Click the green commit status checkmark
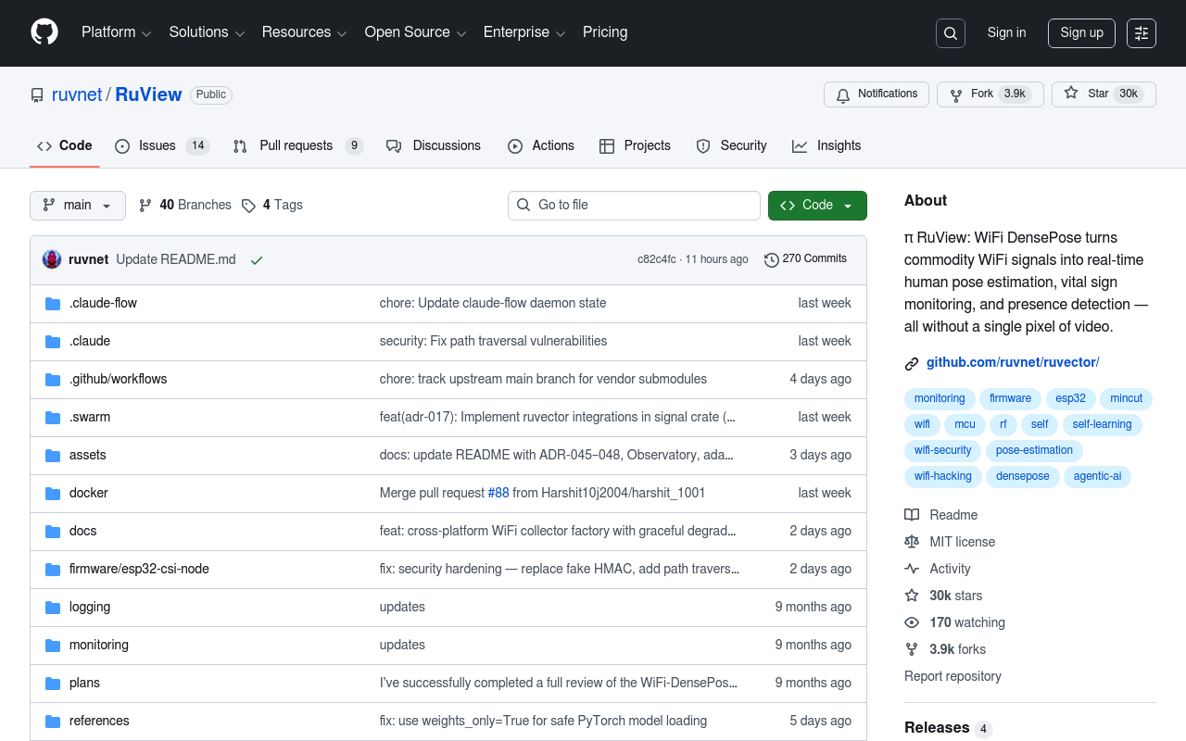This screenshot has height=741, width=1186. coord(257,260)
